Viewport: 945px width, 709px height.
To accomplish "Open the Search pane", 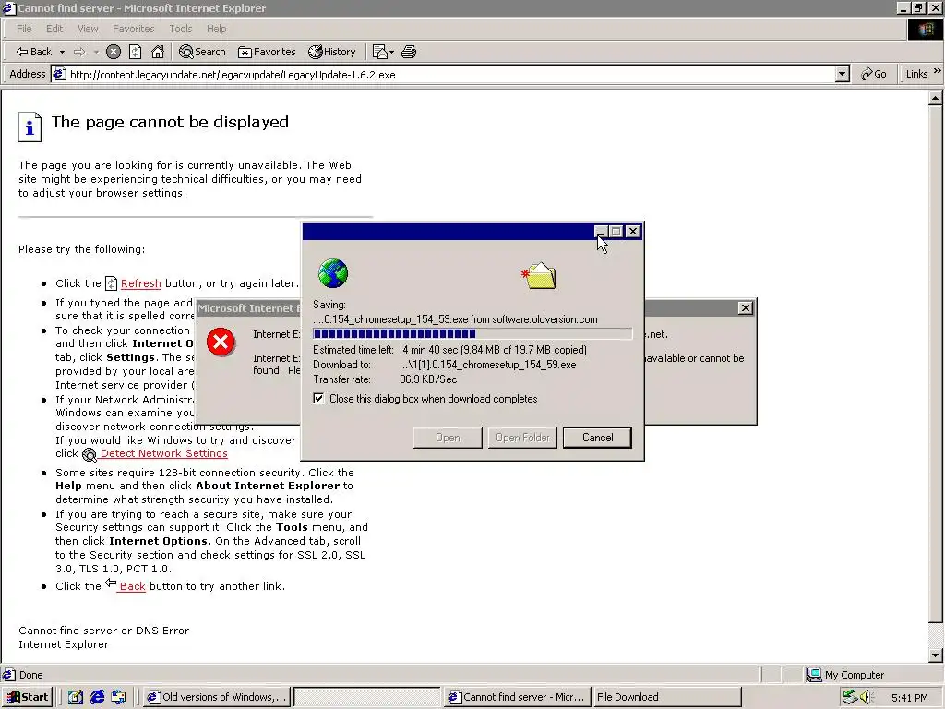I will 202,52.
